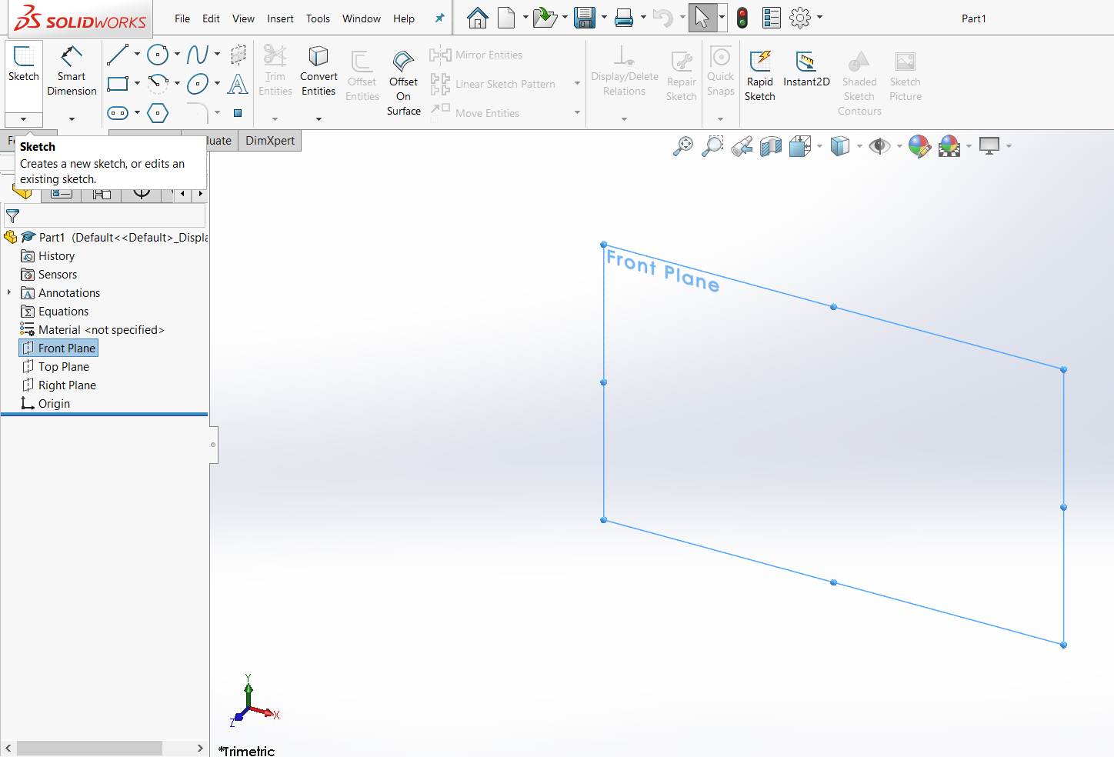Click the Open file icon
This screenshot has height=757, width=1114.
545,18
